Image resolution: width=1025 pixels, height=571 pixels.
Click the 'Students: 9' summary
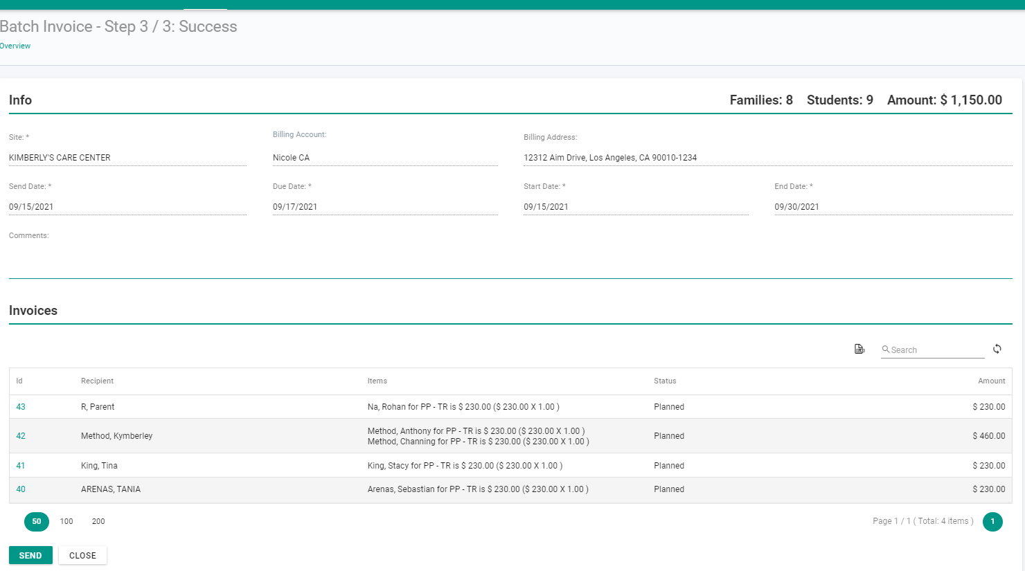coord(840,100)
